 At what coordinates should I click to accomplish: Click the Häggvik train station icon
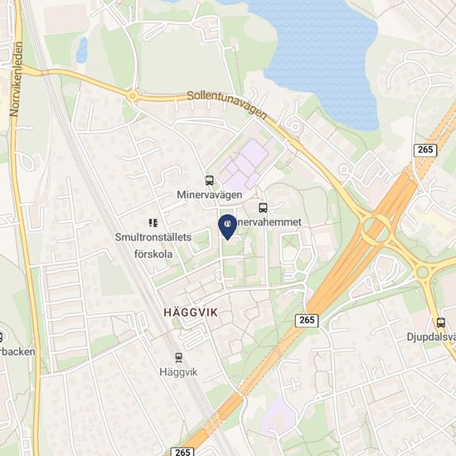pos(178,357)
